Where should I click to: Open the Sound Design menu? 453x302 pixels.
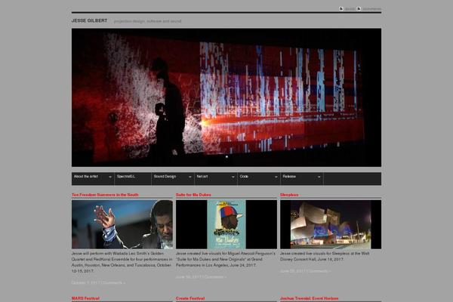click(173, 179)
